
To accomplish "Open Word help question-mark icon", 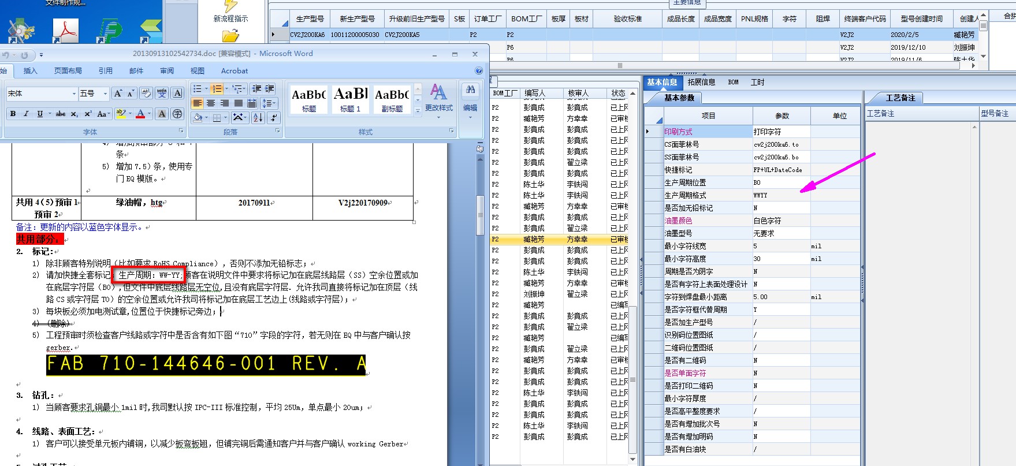I will tap(478, 70).
